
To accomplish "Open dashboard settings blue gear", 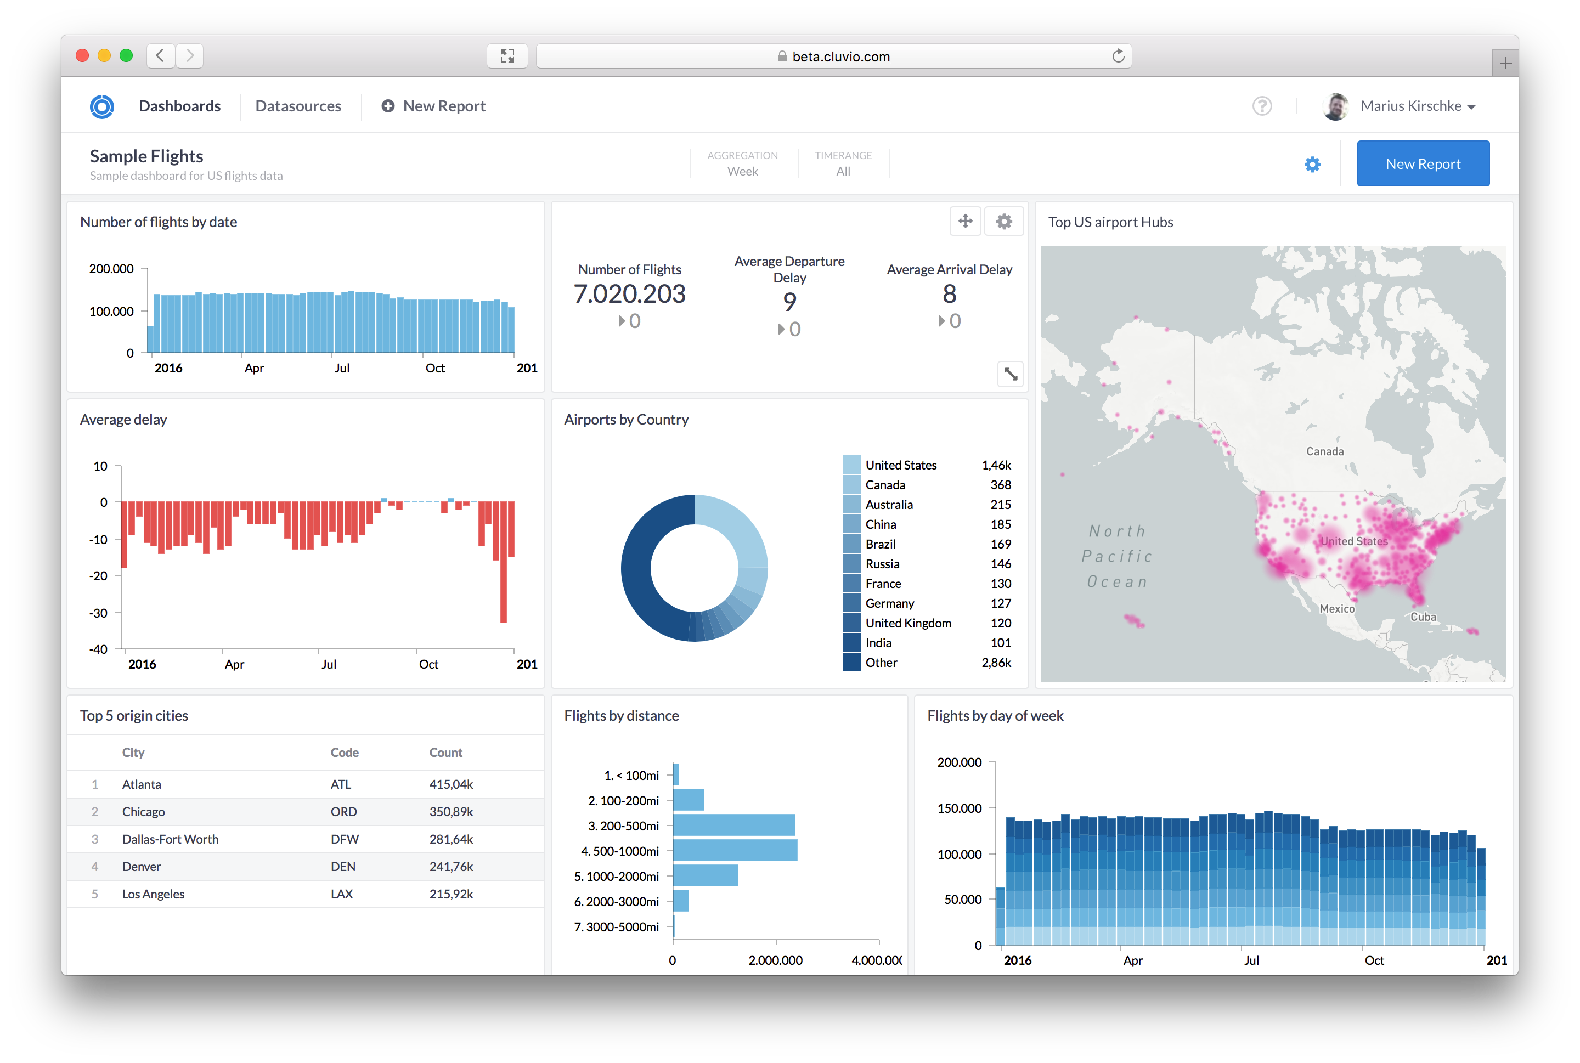I will pyautogui.click(x=1312, y=164).
